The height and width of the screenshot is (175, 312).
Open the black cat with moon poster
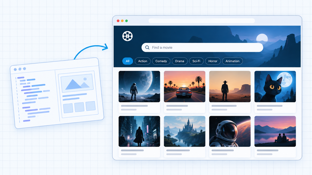tap(275, 87)
